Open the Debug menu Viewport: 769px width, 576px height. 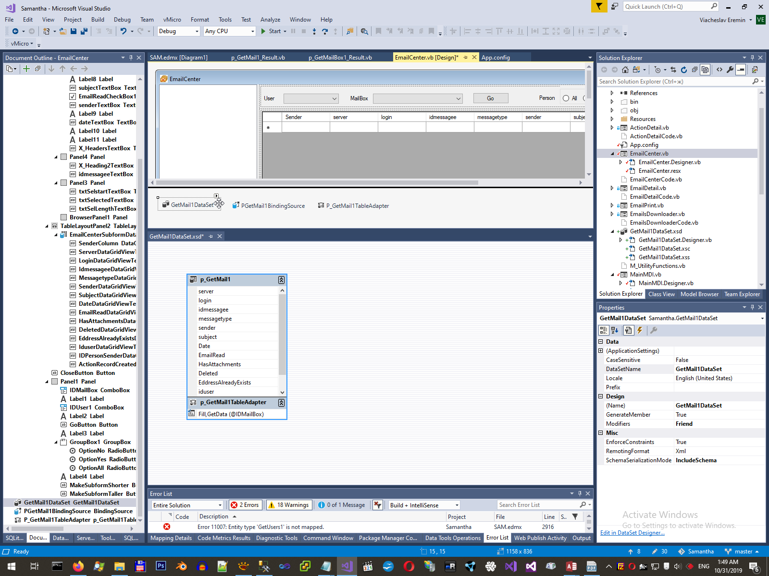[x=122, y=20]
